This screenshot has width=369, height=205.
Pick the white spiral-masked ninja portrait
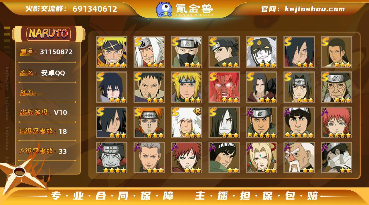262,52
